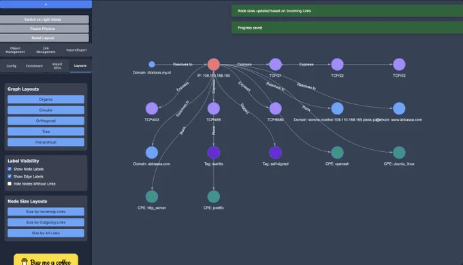The image size is (463, 265).
Task: Select the TCP/8880 node
Action: click(276, 108)
